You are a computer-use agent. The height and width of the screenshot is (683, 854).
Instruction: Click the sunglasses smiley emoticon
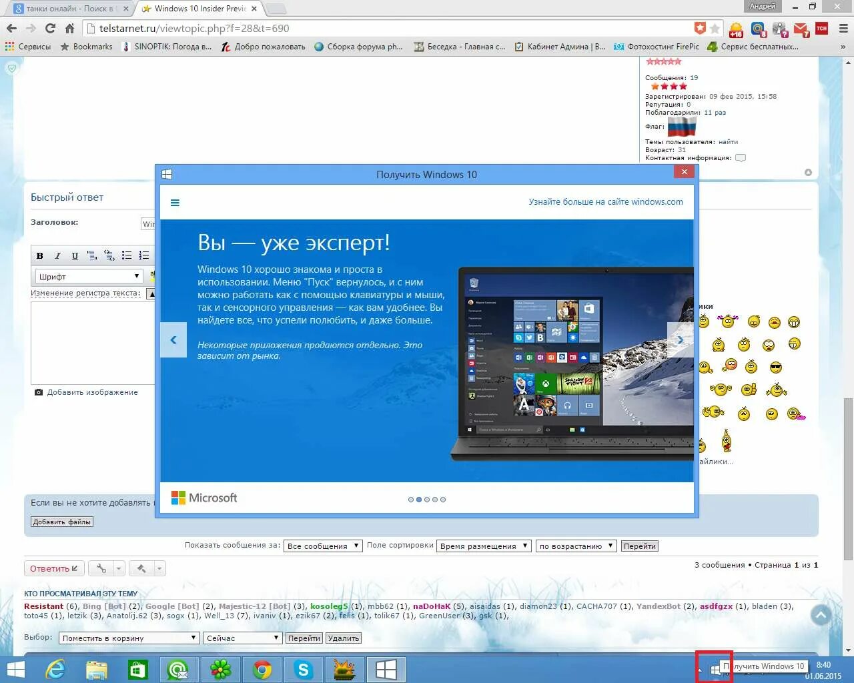(x=775, y=368)
